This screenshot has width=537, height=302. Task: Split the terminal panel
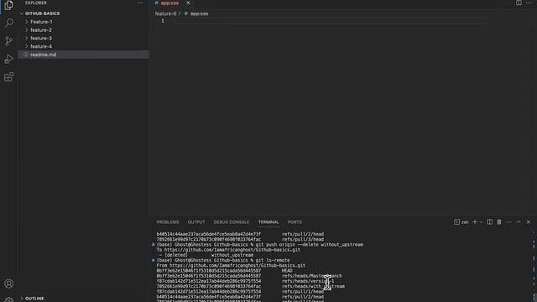(490, 222)
